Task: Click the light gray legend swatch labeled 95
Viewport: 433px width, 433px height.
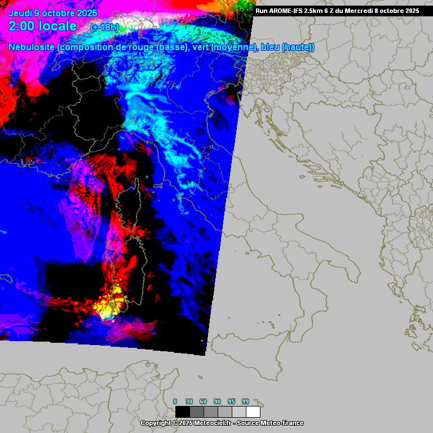Action: pos(238,412)
